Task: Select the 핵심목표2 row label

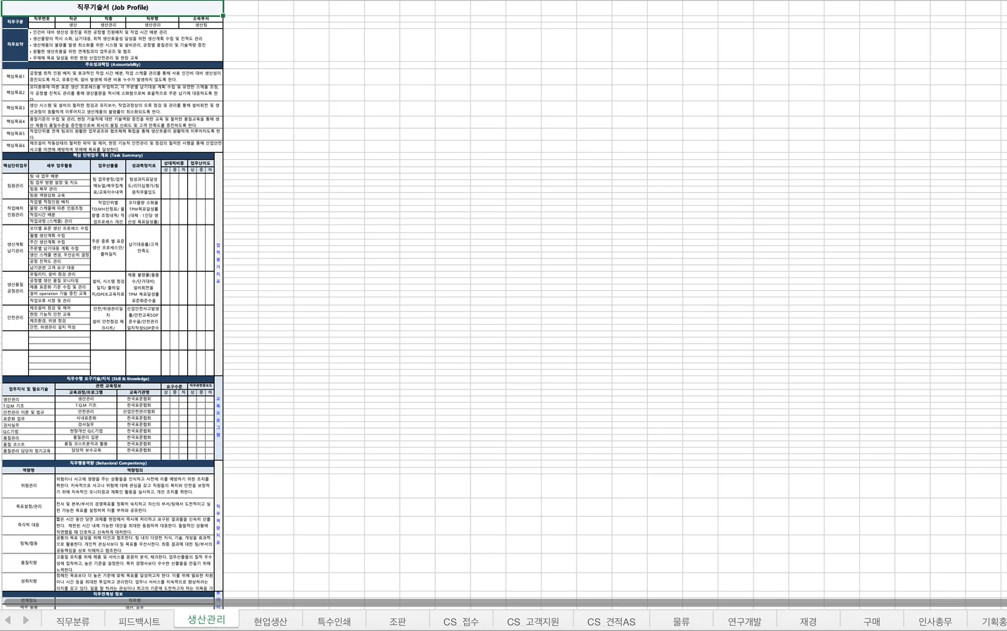Action: pos(15,92)
